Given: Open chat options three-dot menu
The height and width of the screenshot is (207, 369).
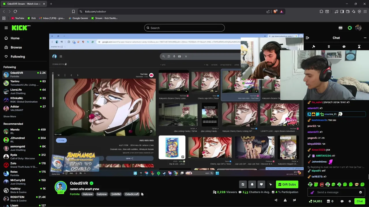Looking at the screenshot, I should (365, 38).
